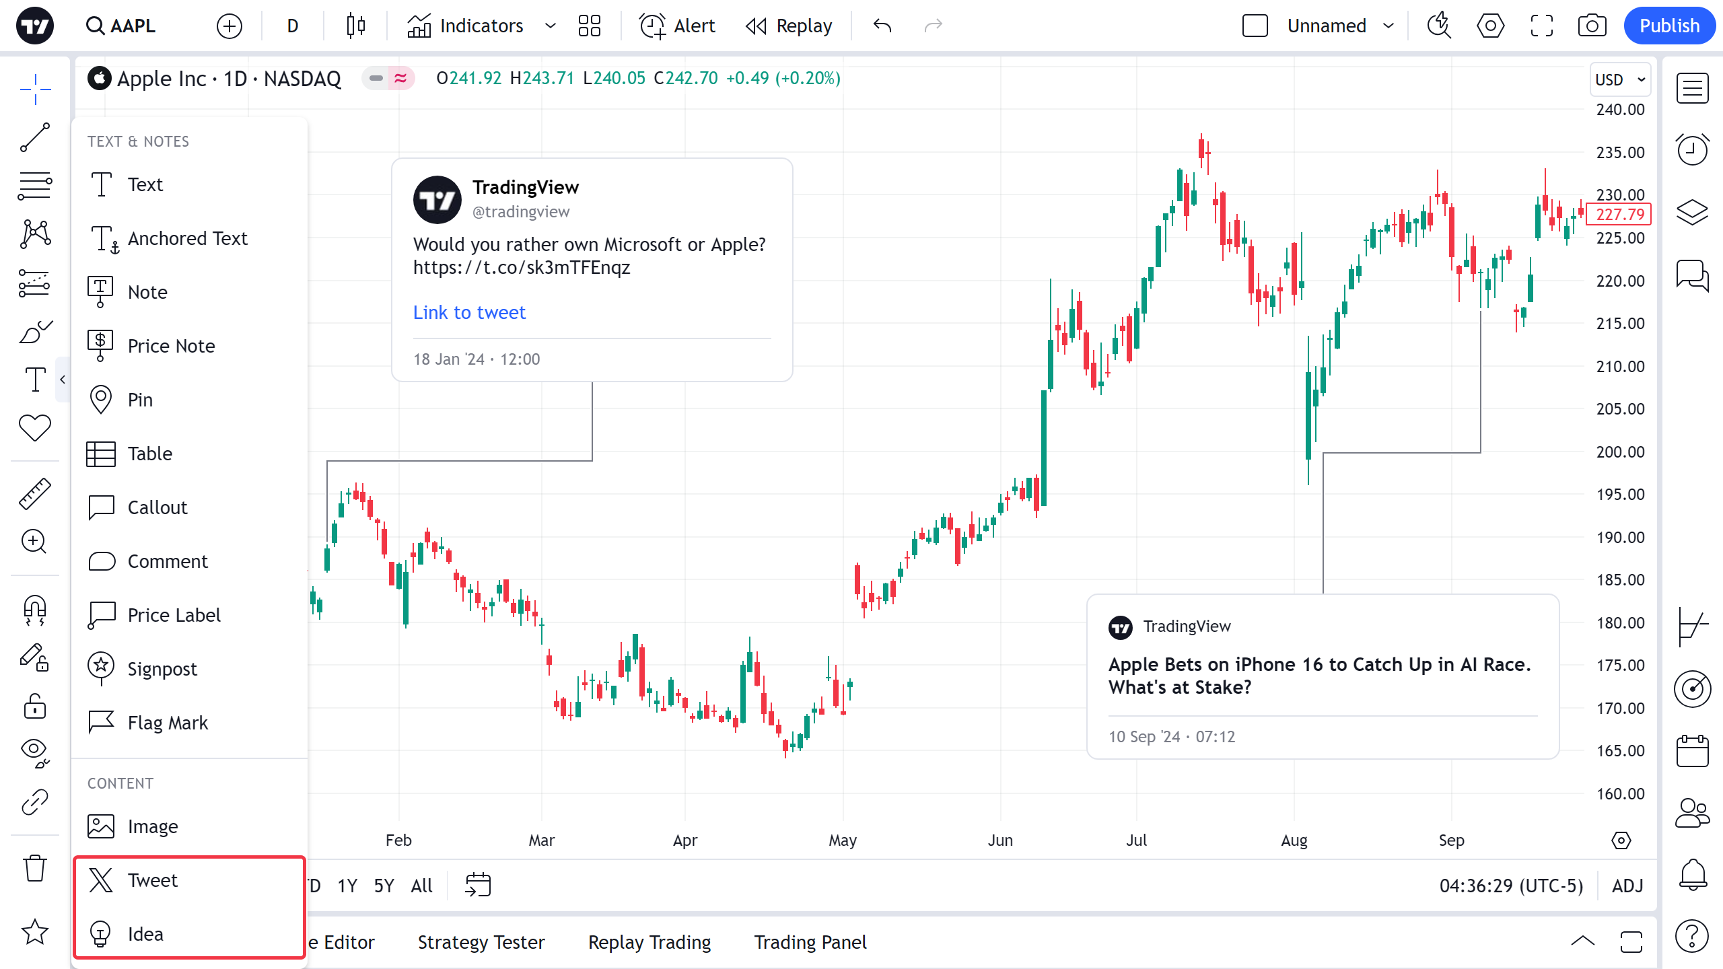
Task: Expand the Indicators favorites chevron
Action: [551, 26]
